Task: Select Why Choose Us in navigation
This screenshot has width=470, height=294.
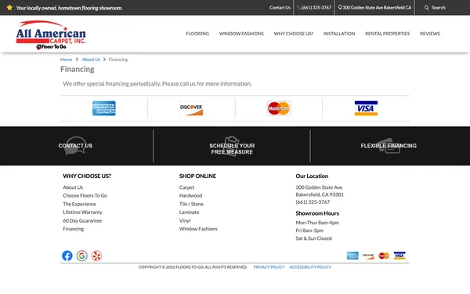Action: (294, 34)
